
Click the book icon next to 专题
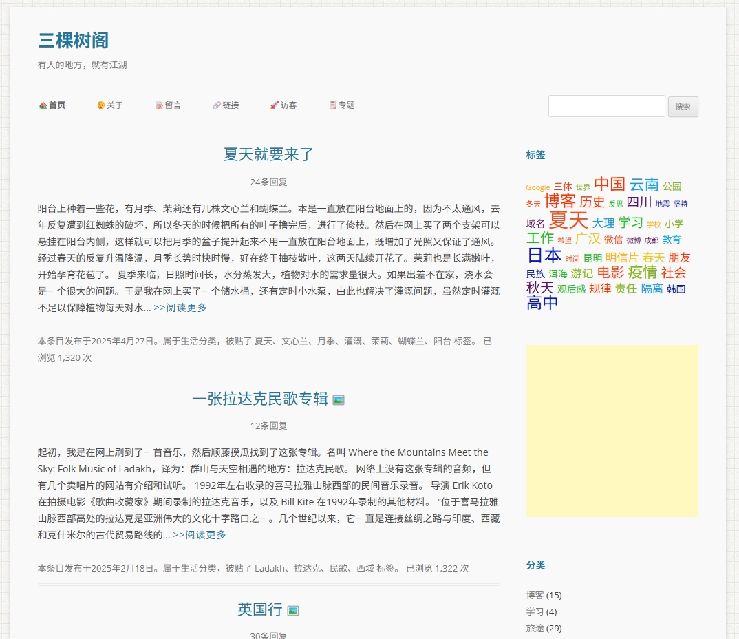click(x=332, y=105)
